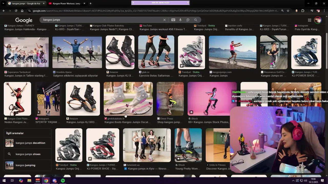Open Windows Start menu

pyautogui.click(x=4, y=181)
